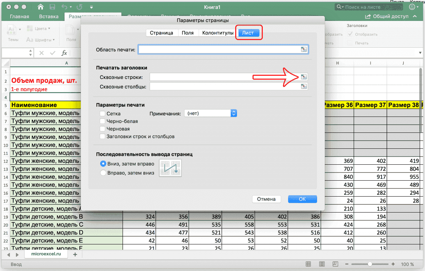The width and height of the screenshot is (425, 271).
Task: Click the Отмена button
Action: tap(266, 199)
